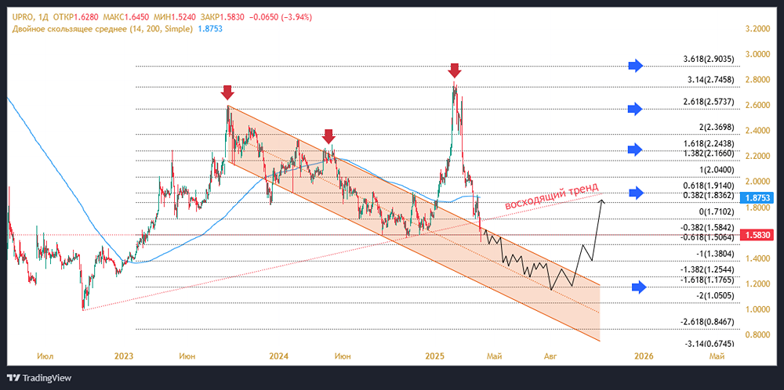Click Fibonacci level 0(1.7102)
The width and height of the screenshot is (784, 390).
click(717, 212)
